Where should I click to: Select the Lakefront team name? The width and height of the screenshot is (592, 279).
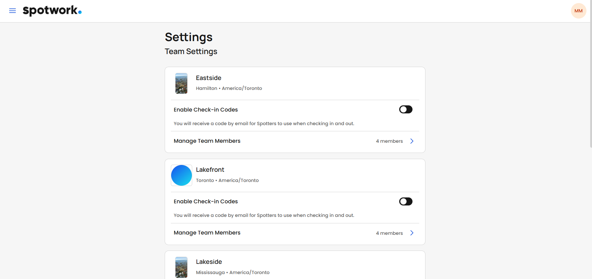(x=210, y=170)
